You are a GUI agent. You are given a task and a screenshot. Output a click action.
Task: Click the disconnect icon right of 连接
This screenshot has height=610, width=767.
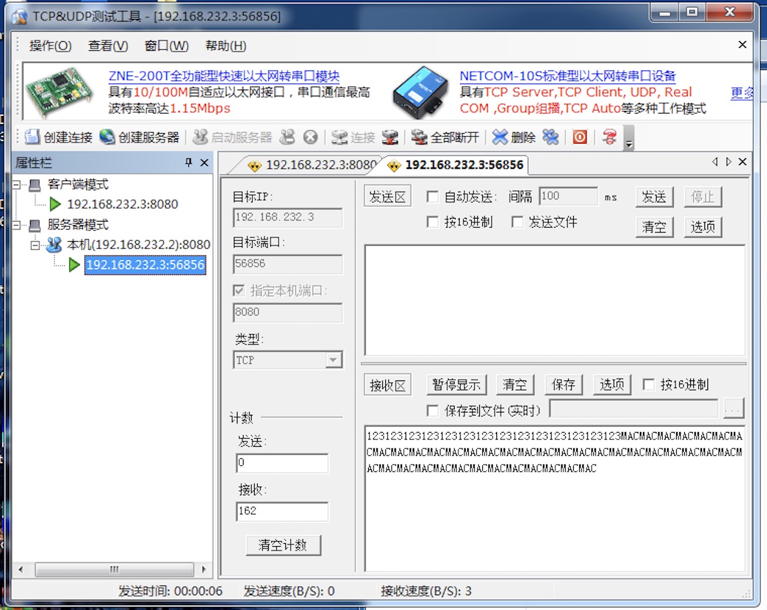(390, 137)
